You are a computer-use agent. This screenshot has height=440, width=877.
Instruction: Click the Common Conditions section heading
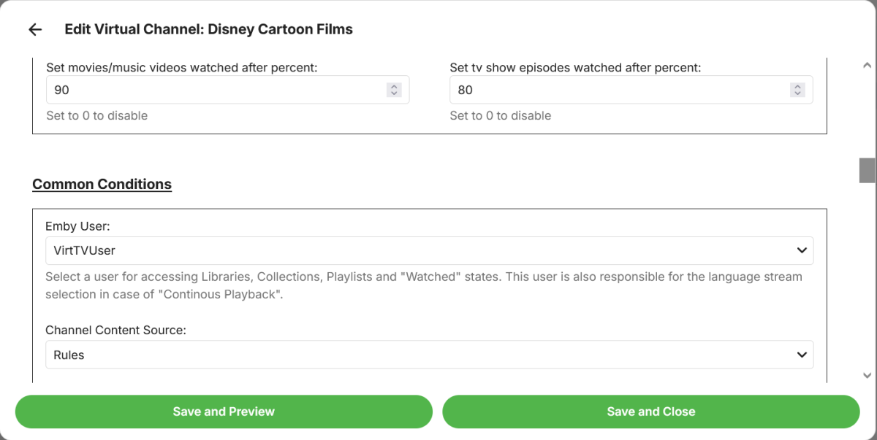click(x=102, y=184)
